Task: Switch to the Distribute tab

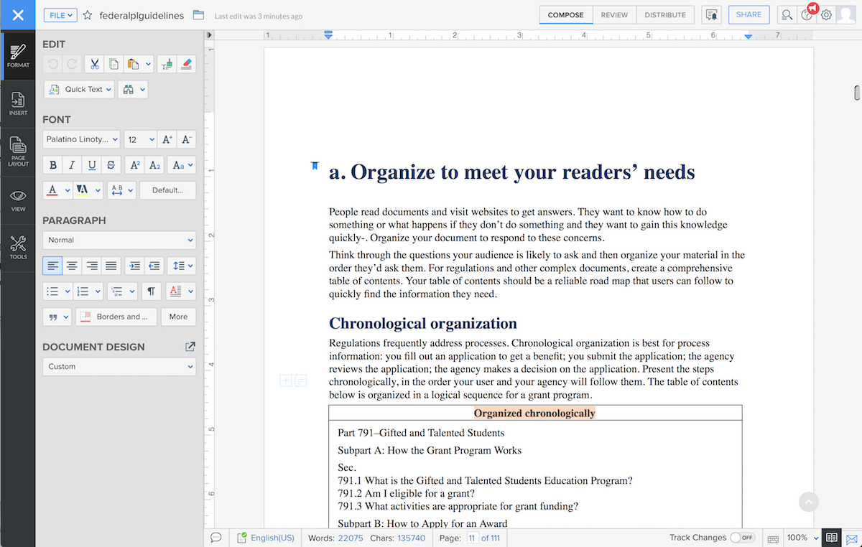Action: click(x=664, y=15)
